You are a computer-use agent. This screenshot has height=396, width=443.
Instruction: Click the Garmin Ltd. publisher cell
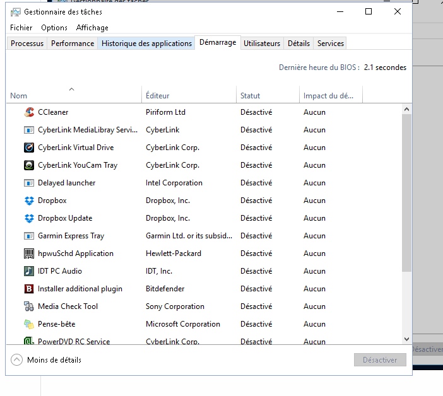189,236
